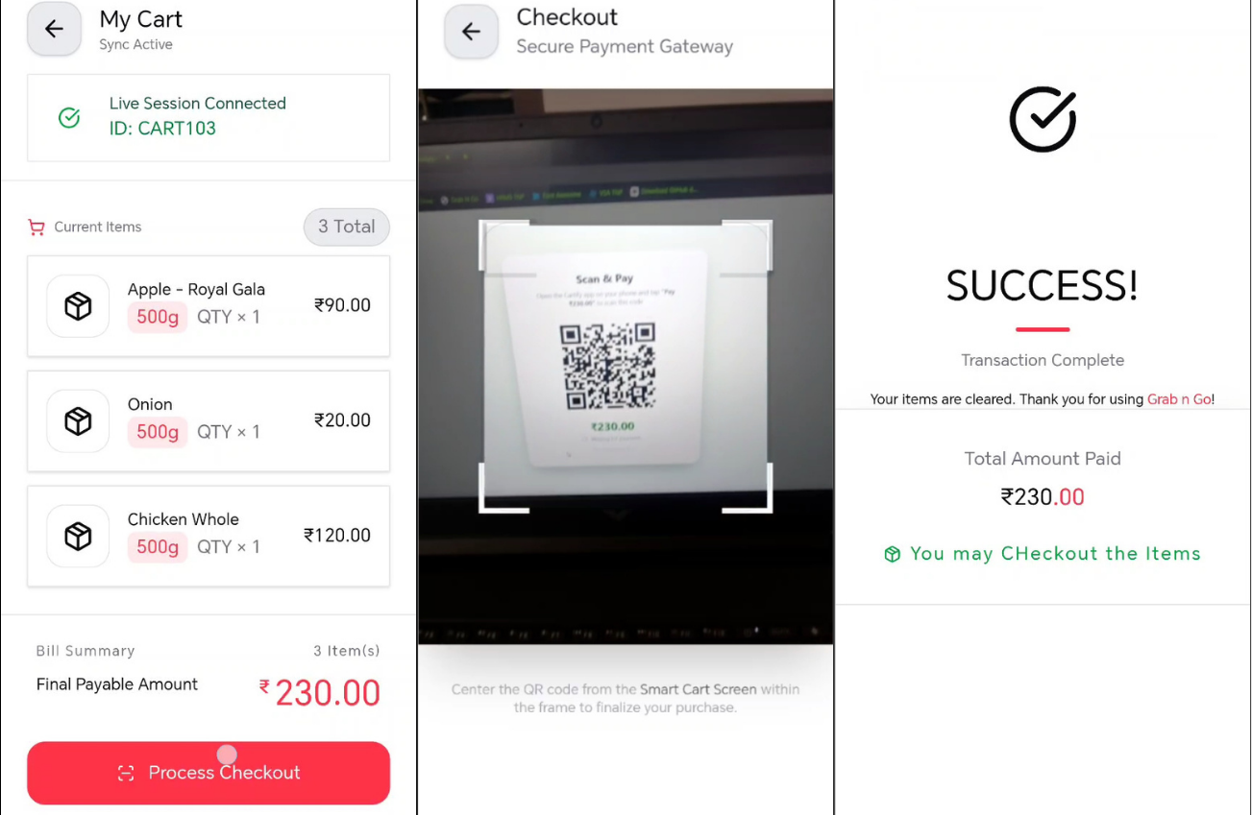Click the back arrow on My Cart screen
This screenshot has width=1252, height=815.
tap(53, 30)
